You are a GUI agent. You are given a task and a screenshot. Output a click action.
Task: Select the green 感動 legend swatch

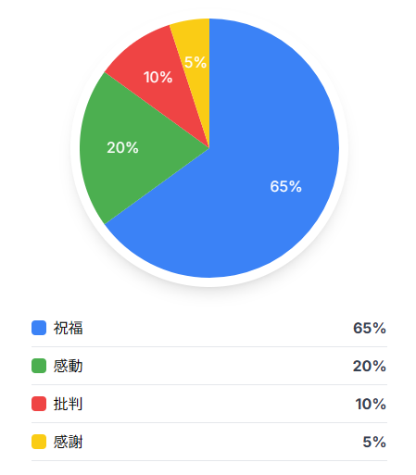pyautogui.click(x=39, y=366)
